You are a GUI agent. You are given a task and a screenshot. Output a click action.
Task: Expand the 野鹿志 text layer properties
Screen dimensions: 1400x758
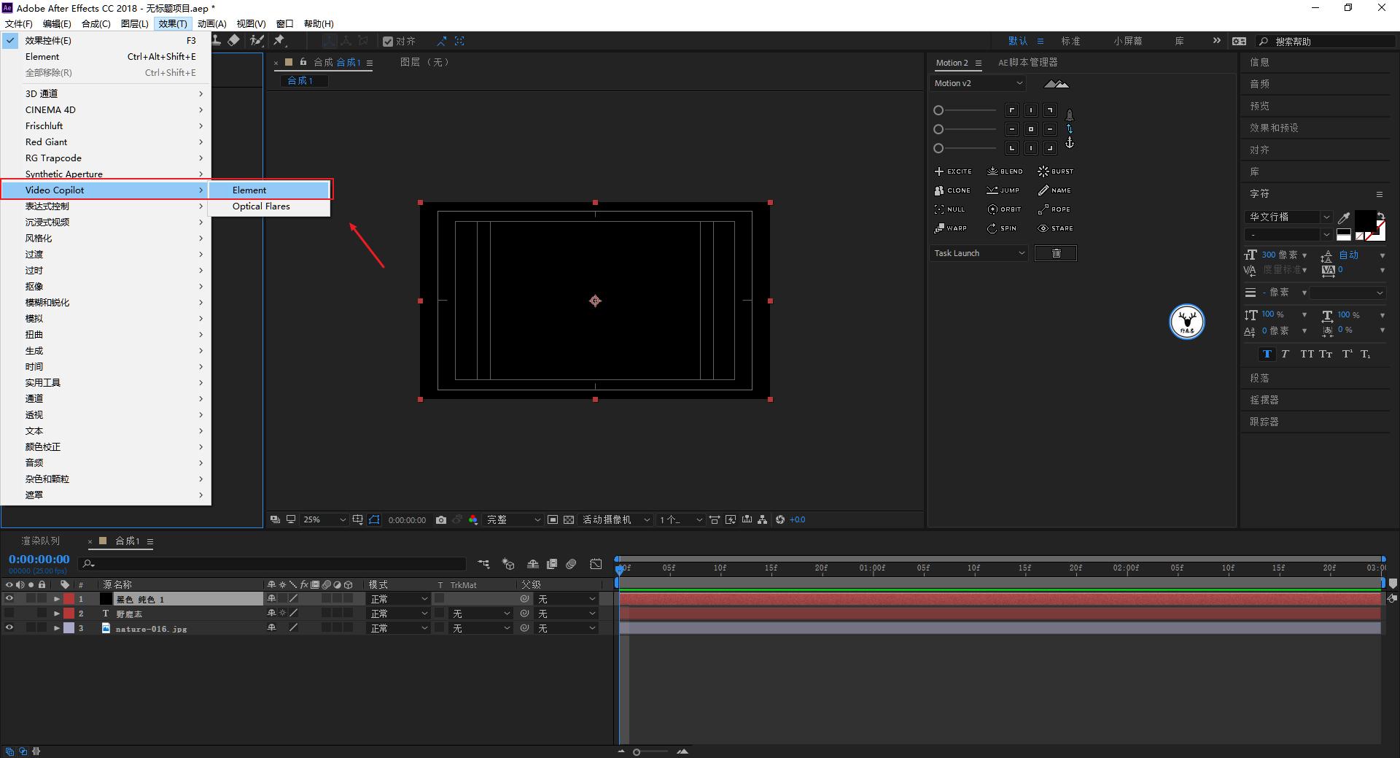tap(57, 614)
